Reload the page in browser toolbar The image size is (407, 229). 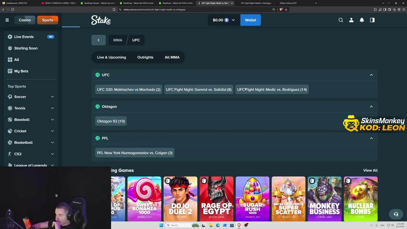click(x=13, y=10)
